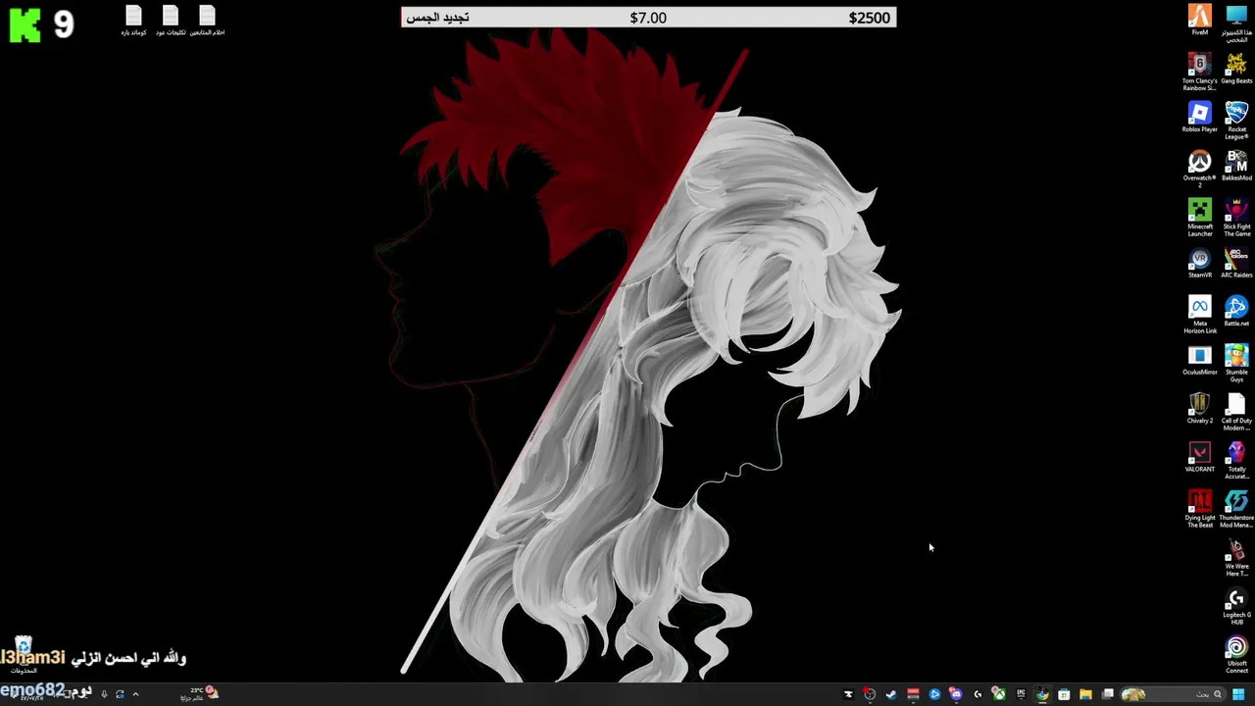This screenshot has width=1255, height=706.
Task: Open Discord from the taskbar
Action: coord(956,694)
